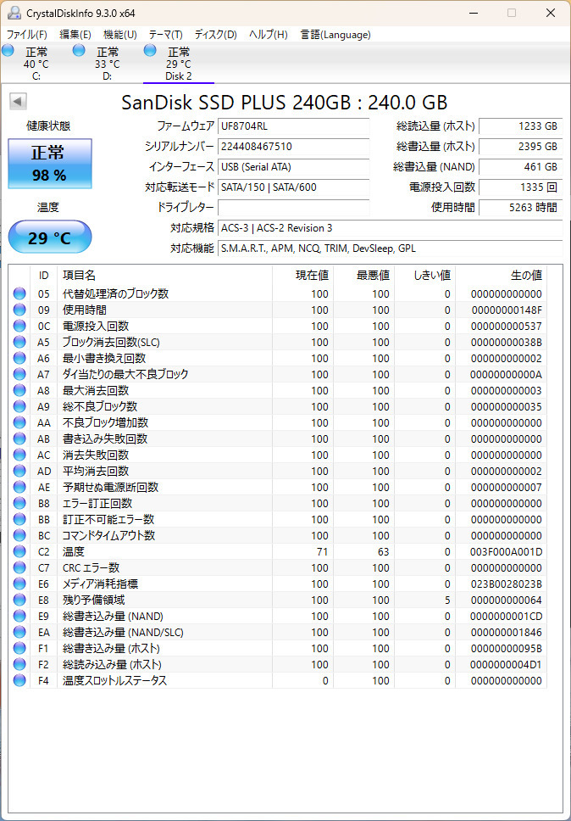
Task: Click the しきい値 column header
Action: coord(424,276)
